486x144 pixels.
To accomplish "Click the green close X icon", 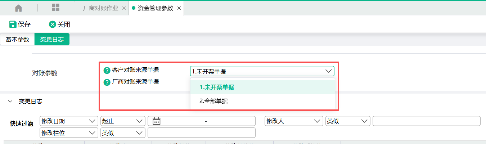I will pyautogui.click(x=53, y=24).
